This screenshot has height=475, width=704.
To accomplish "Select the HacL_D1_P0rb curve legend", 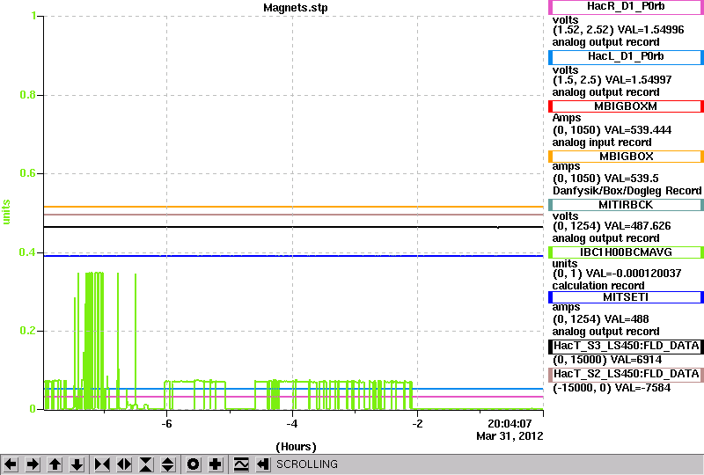I will [x=626, y=56].
